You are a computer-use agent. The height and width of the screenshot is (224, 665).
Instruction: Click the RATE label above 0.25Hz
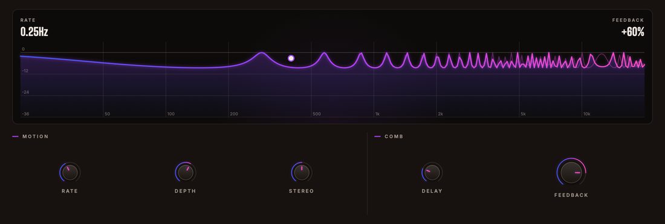(28, 20)
